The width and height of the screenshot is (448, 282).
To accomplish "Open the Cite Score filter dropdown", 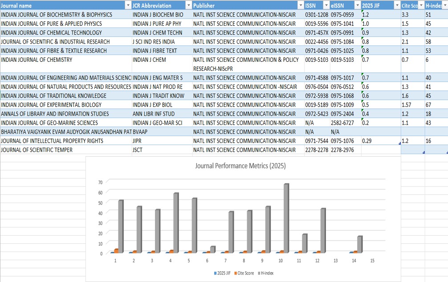I will [421, 5].
